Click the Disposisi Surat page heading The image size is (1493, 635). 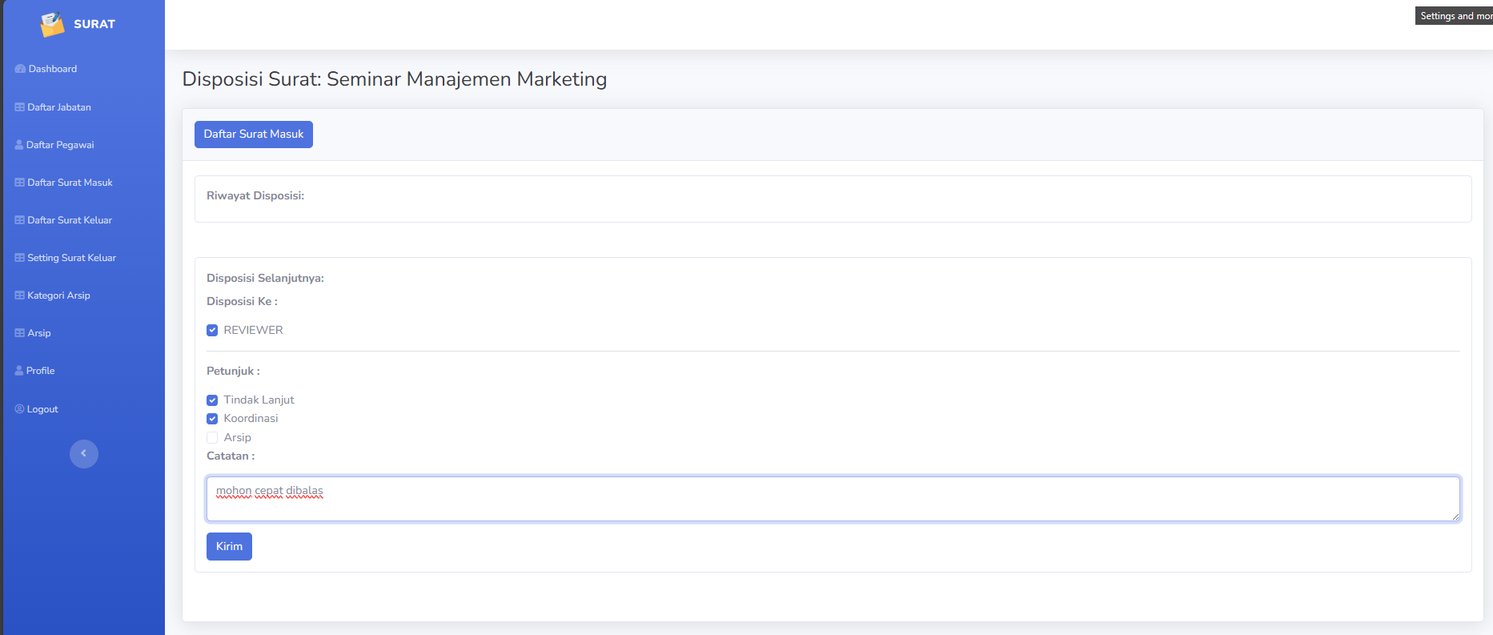click(x=395, y=79)
